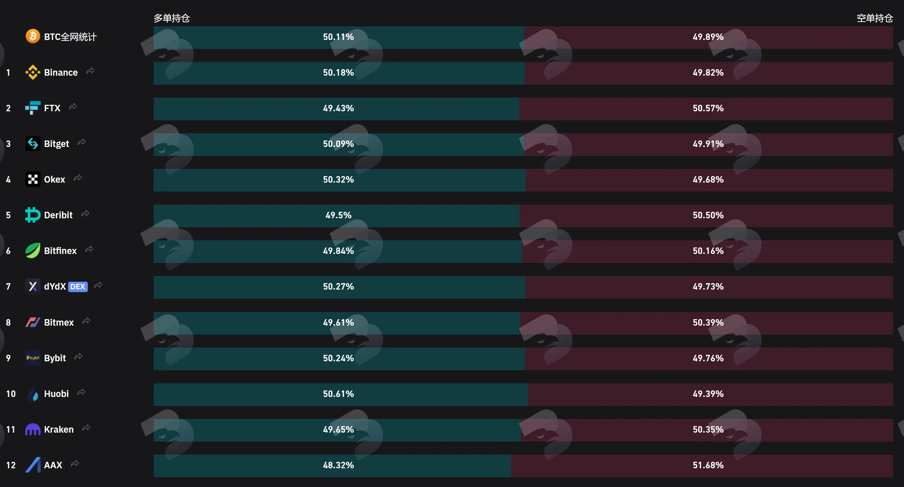The height and width of the screenshot is (487, 904).
Task: Click the AAX 51.68% short position bar
Action: coord(702,466)
